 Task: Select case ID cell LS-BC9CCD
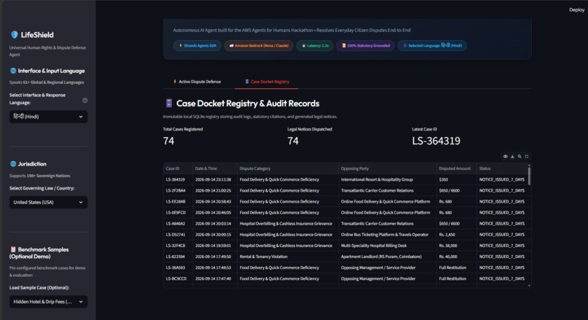coord(178,278)
